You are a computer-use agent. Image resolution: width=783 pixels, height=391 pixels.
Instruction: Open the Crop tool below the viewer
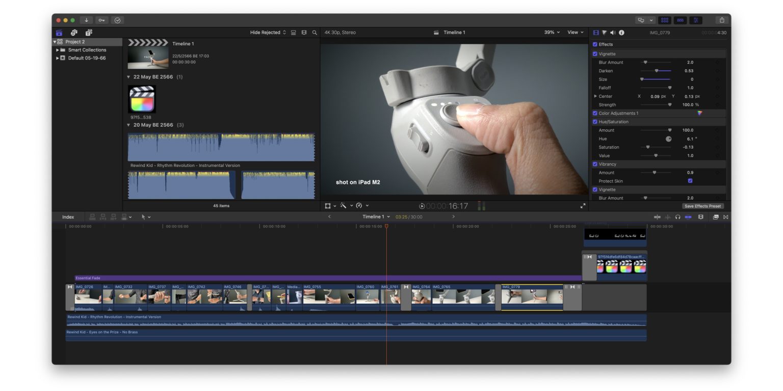pos(329,206)
